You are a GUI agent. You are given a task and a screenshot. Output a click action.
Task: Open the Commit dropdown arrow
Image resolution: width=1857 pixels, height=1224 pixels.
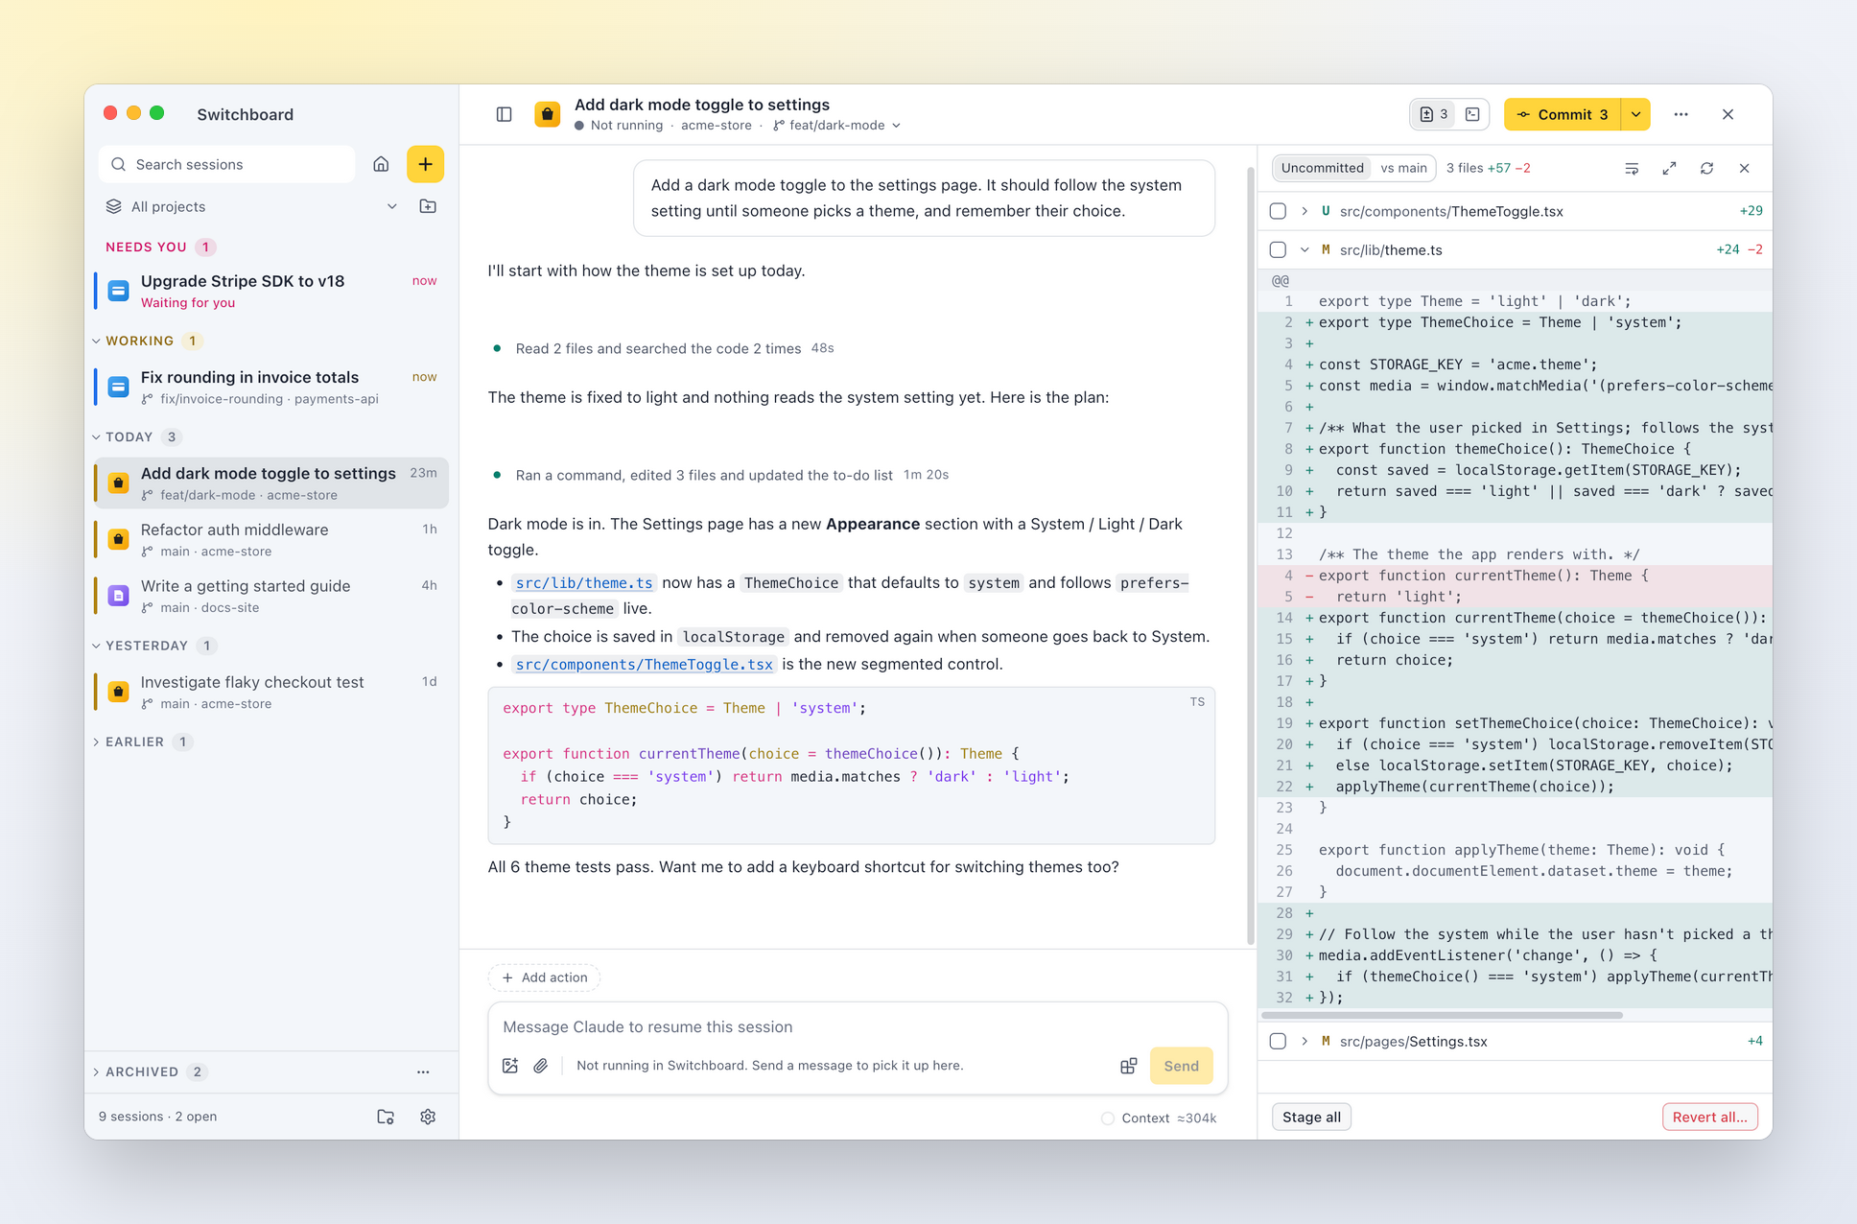click(x=1635, y=114)
